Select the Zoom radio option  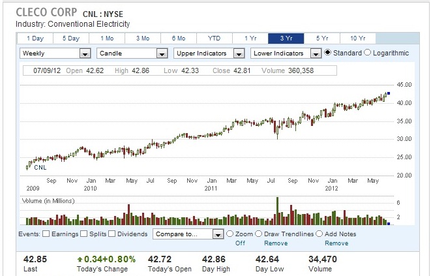coord(230,234)
